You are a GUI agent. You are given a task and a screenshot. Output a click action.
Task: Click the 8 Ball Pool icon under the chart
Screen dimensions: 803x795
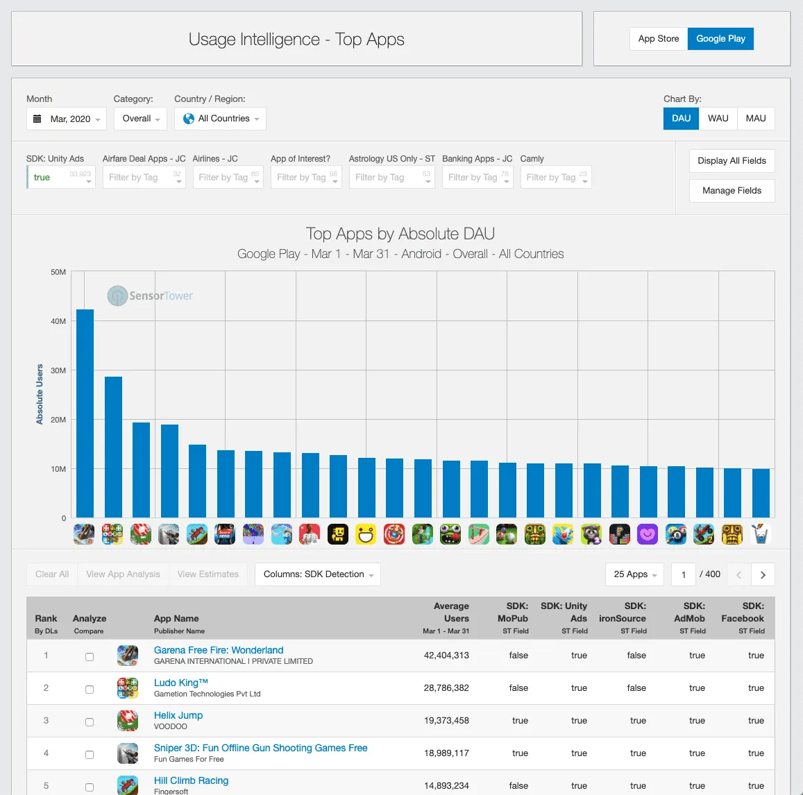676,534
